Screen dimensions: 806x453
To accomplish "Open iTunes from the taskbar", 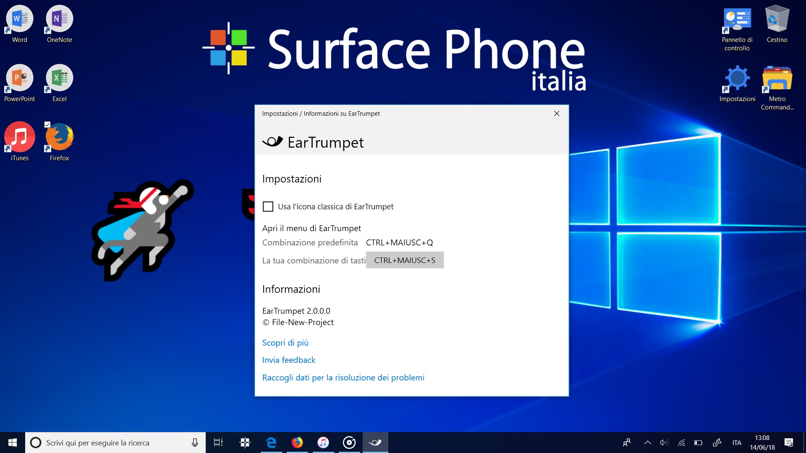I will [x=323, y=443].
